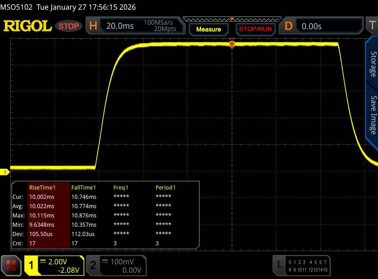Select the RiseTime1 measurement column
Screen dimensions: 378x279
(x=48, y=187)
